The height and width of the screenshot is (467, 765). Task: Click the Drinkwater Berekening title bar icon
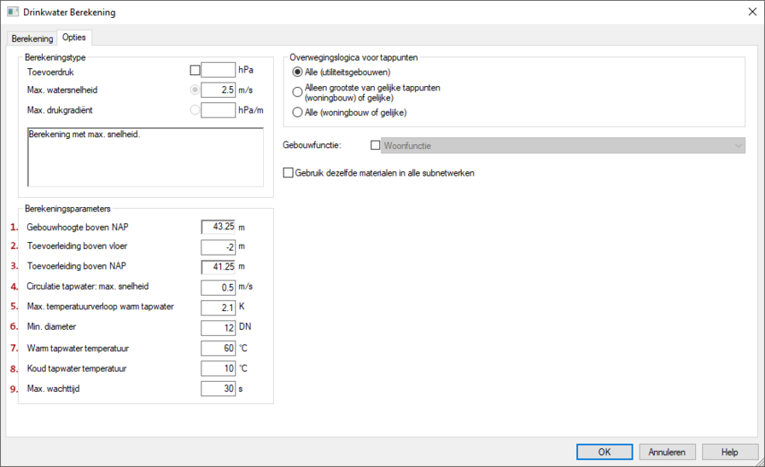click(13, 12)
